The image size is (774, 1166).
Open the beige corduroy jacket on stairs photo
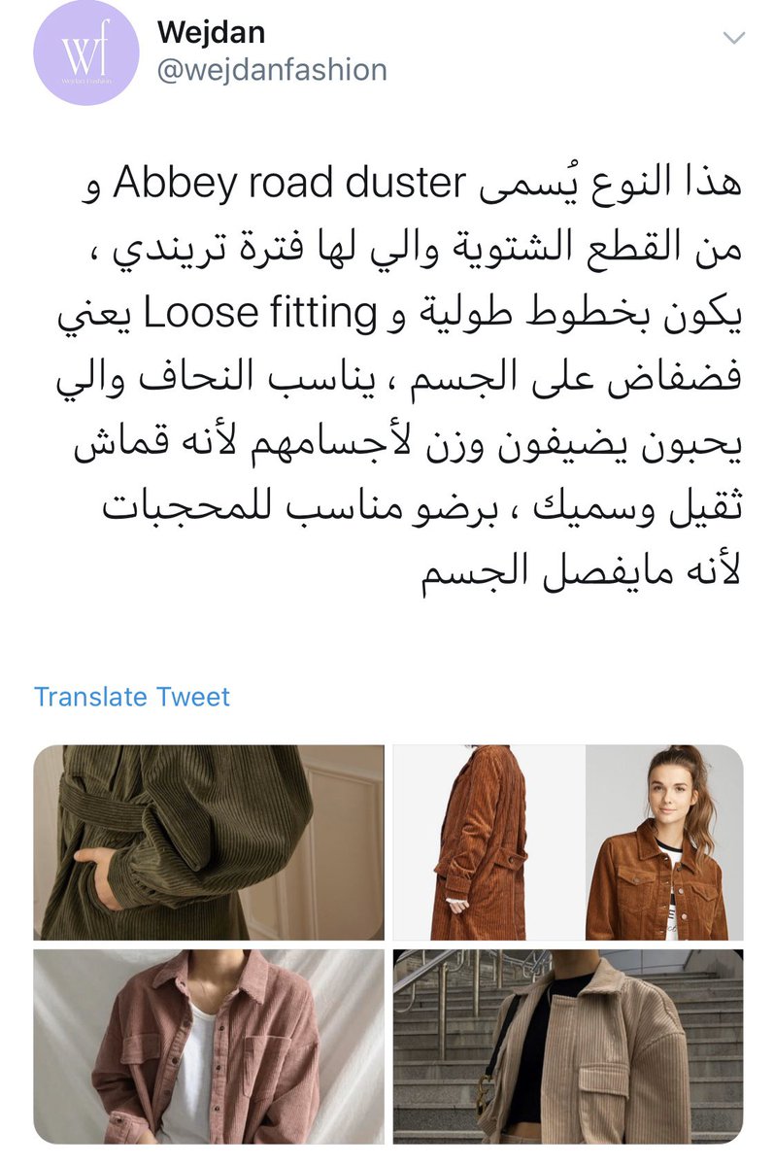click(x=568, y=1046)
